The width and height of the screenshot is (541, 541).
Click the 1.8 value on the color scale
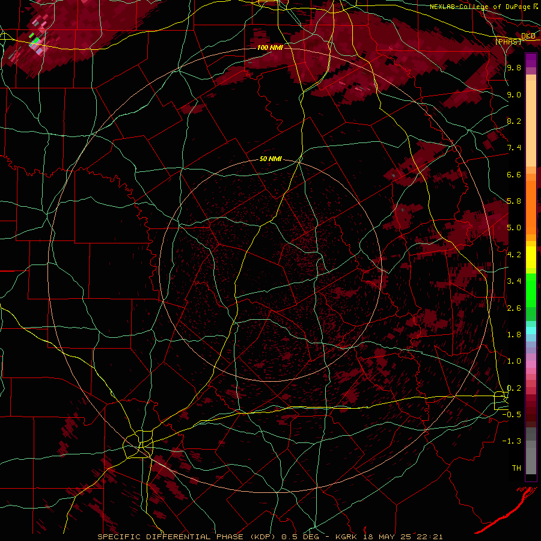click(514, 335)
